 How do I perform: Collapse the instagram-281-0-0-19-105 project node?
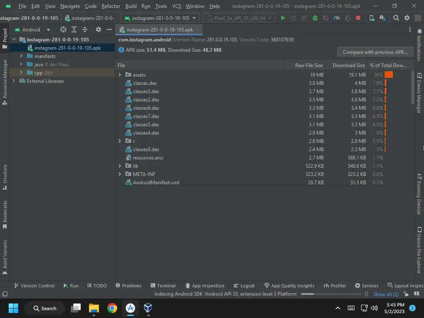(x=14, y=39)
